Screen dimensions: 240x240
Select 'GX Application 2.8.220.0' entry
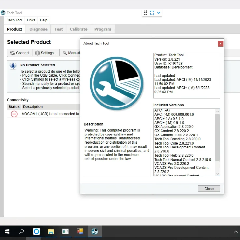click(174, 127)
